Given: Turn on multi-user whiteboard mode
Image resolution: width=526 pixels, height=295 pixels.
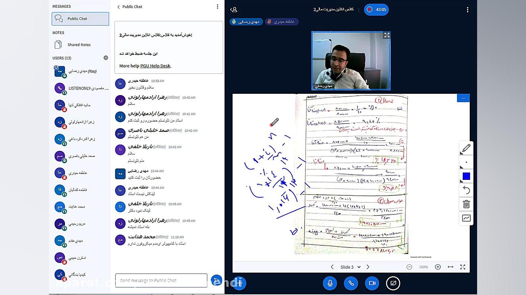Looking at the screenshot, I should pyautogui.click(x=466, y=218).
